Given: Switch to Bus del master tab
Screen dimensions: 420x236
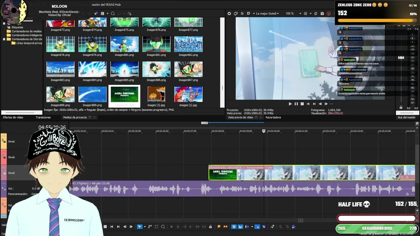Looking at the screenshot, I should pos(407,117).
